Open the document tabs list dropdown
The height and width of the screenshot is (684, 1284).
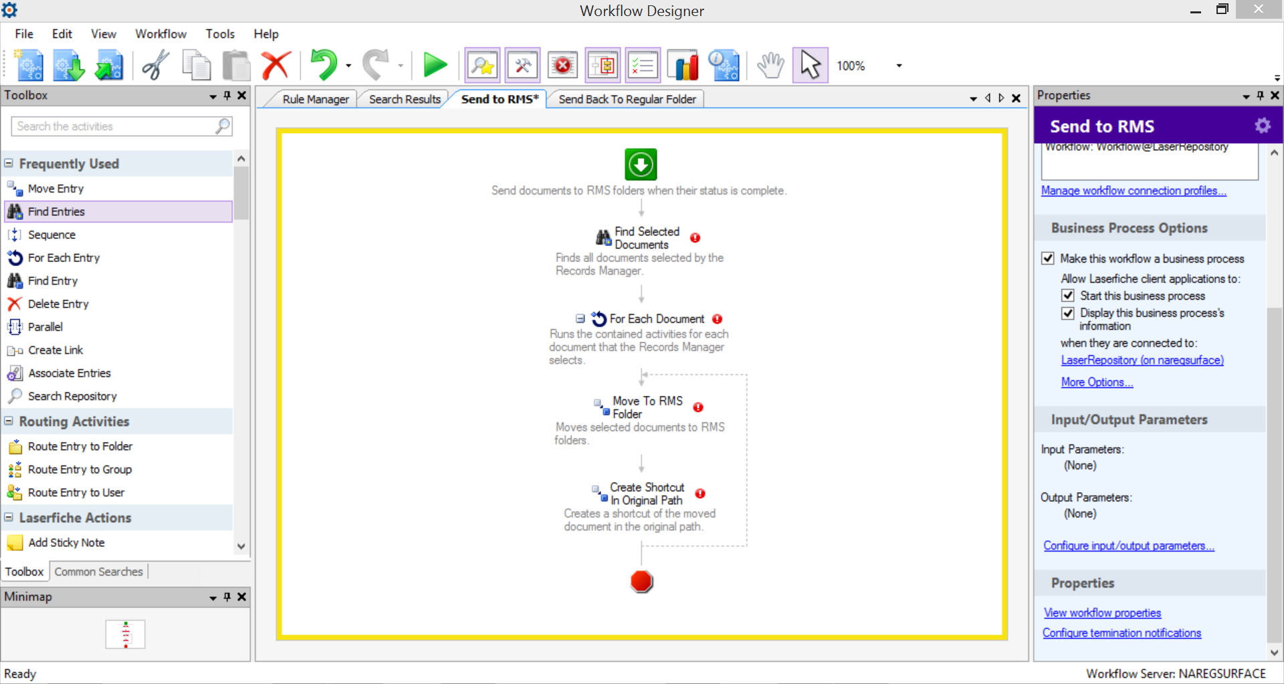[973, 99]
